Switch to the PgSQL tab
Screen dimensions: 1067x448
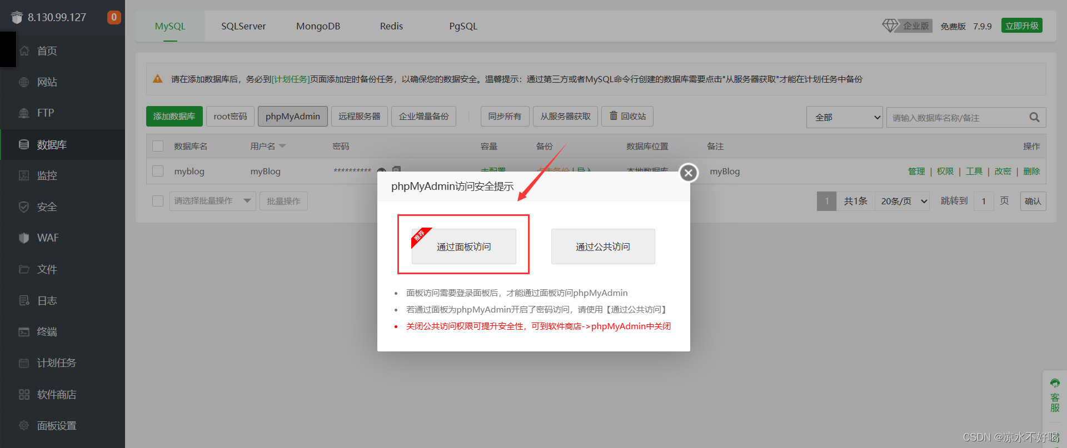pos(463,26)
